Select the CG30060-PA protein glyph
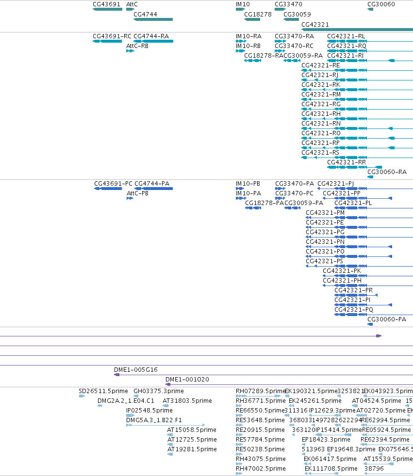 pos(370,324)
